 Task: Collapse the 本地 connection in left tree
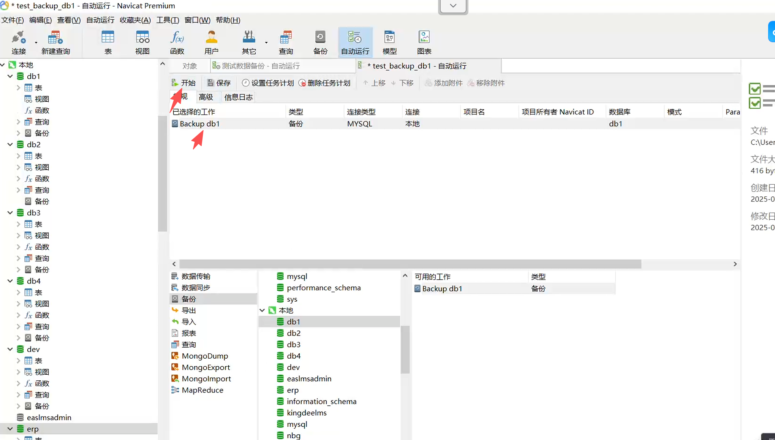[x=3, y=65]
